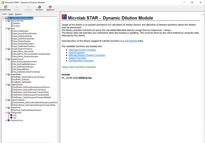Image resolution: width=205 pixels, height=143 pixels.
Task: Select the Inhalt tab
Action: (x=4, y=14)
